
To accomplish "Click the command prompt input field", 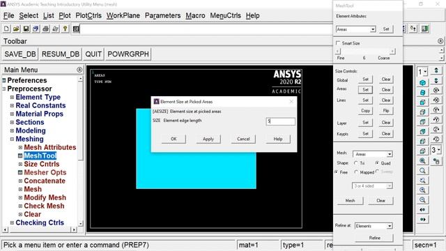I will (206, 29).
